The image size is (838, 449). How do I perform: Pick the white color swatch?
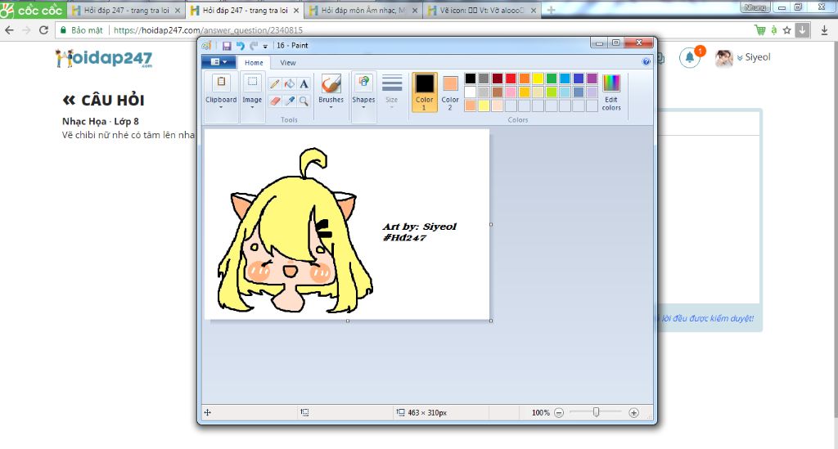[470, 92]
